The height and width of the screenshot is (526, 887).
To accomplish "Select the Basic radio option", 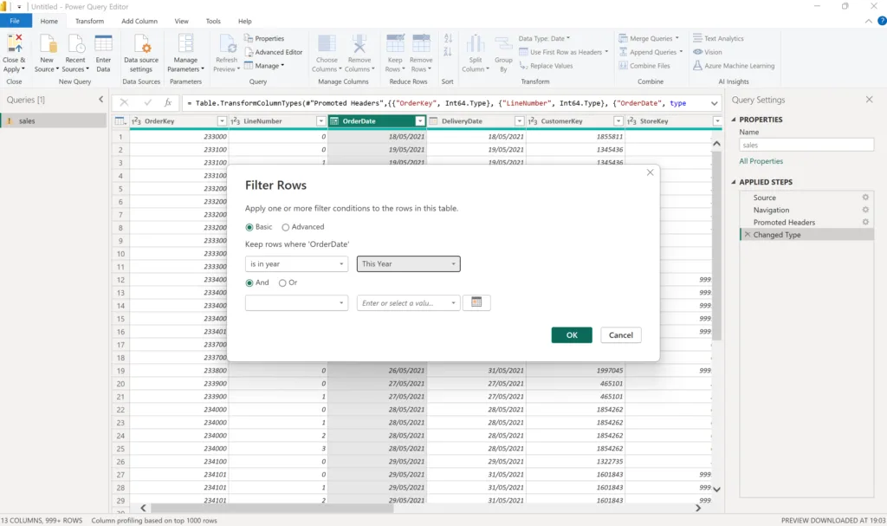I will [x=249, y=227].
